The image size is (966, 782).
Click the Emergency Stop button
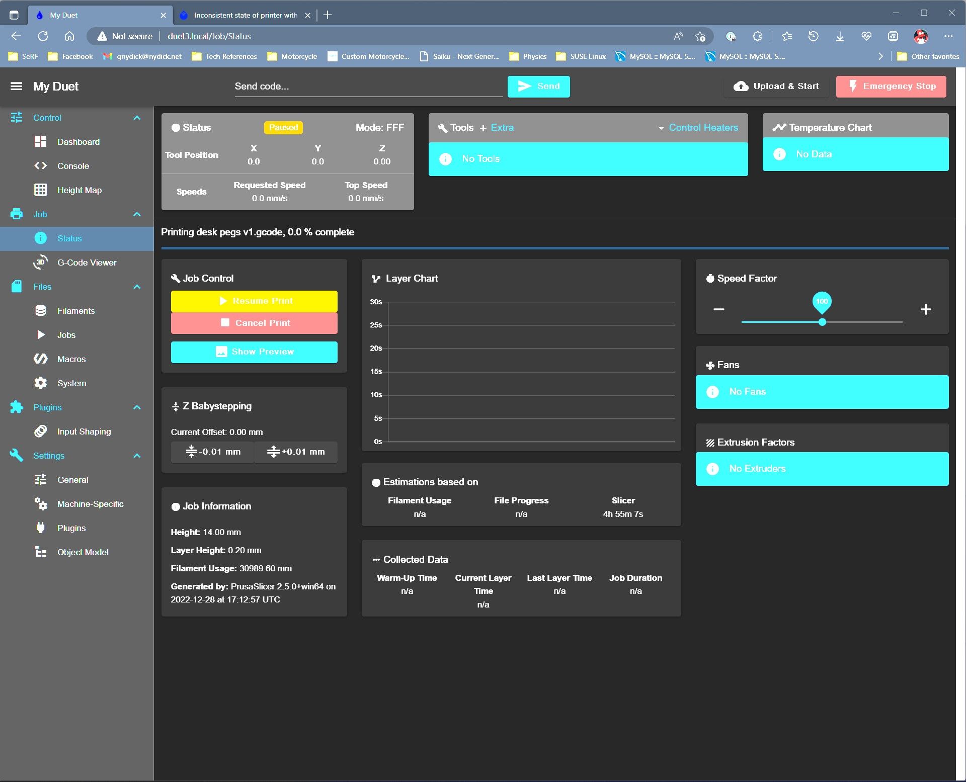coord(891,86)
